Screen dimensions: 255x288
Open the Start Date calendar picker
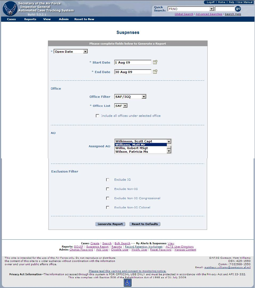coord(155,62)
